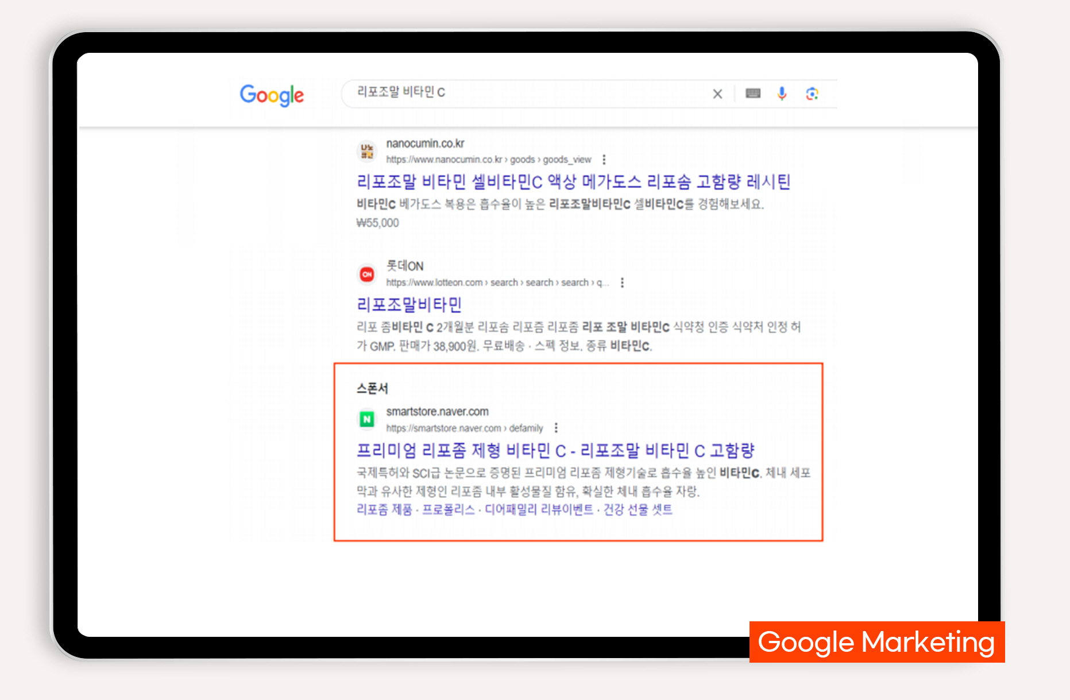Open the 건강 선물 셋트 sitelink
The width and height of the screenshot is (1070, 700).
(x=638, y=510)
